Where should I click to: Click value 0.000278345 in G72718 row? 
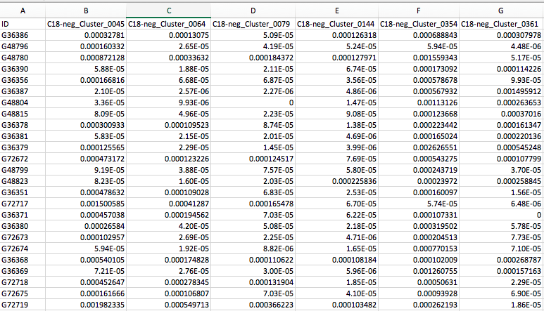tap(169, 282)
